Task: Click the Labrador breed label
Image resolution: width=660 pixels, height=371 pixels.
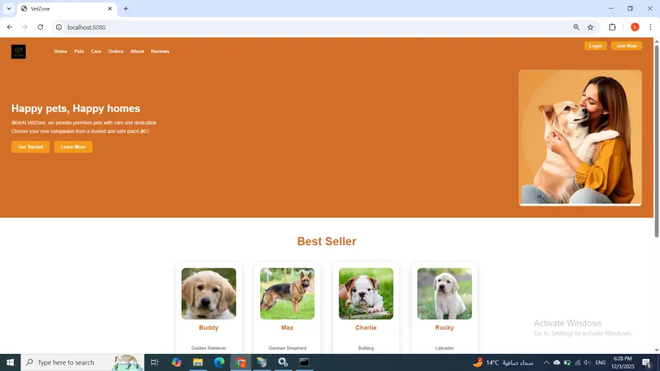Action: (444, 348)
